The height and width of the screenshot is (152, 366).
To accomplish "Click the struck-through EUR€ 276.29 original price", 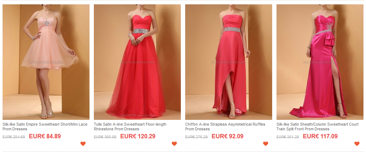I will pos(196,137).
